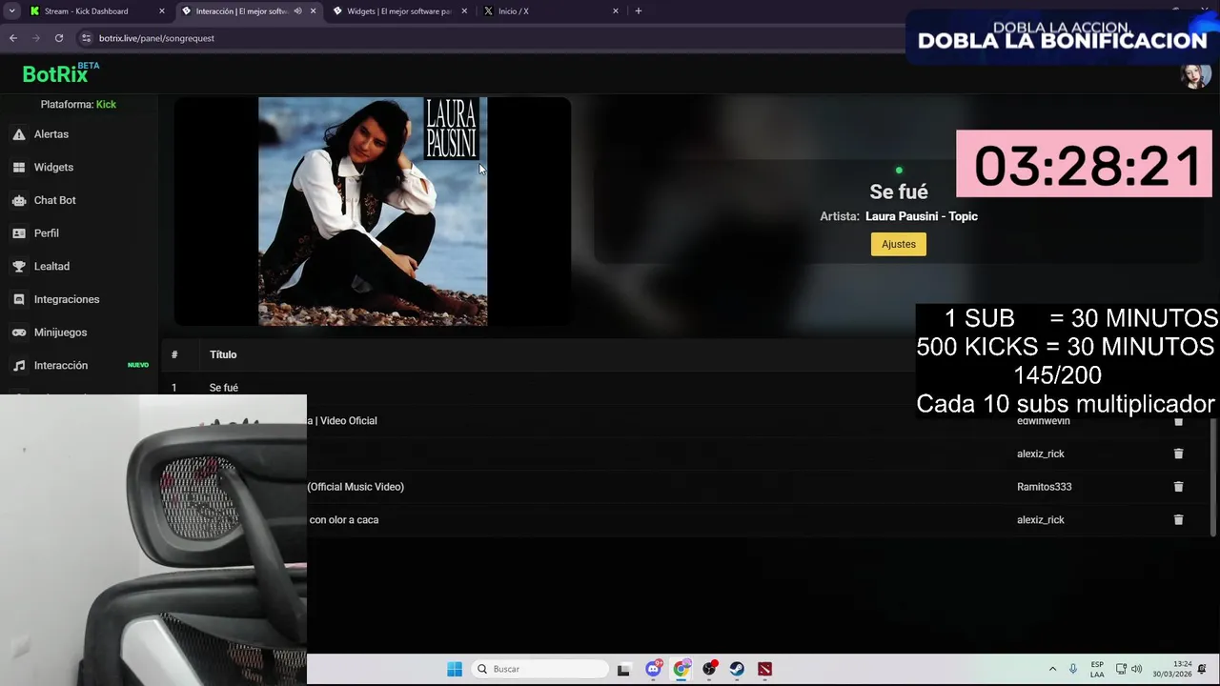Open Dota 2 from the taskbar
1220x686 pixels.
tap(764, 669)
